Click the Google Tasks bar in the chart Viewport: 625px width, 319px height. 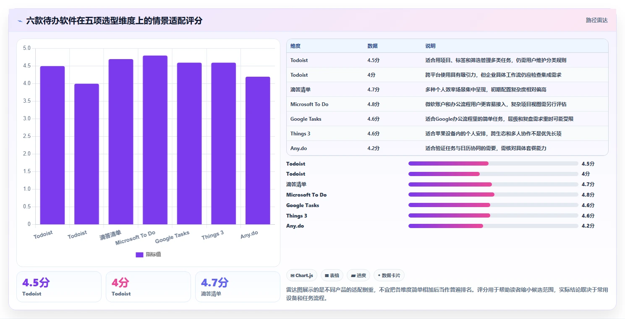tap(189, 143)
